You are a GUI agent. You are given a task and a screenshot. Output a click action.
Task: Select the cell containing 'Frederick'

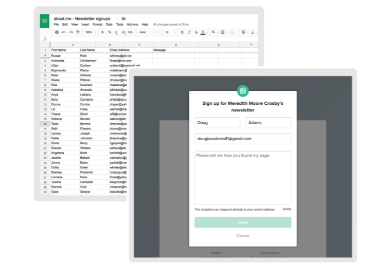pos(94,173)
